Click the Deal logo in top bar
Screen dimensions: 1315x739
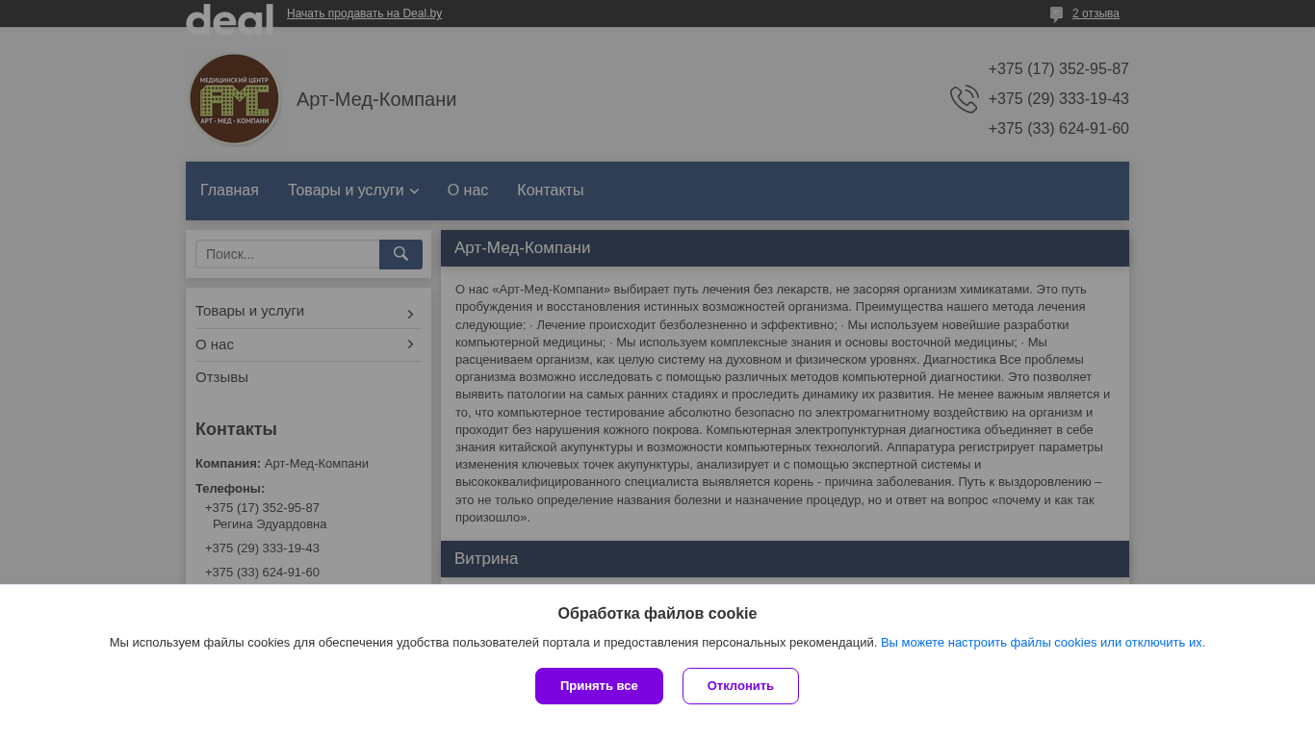coord(229,18)
